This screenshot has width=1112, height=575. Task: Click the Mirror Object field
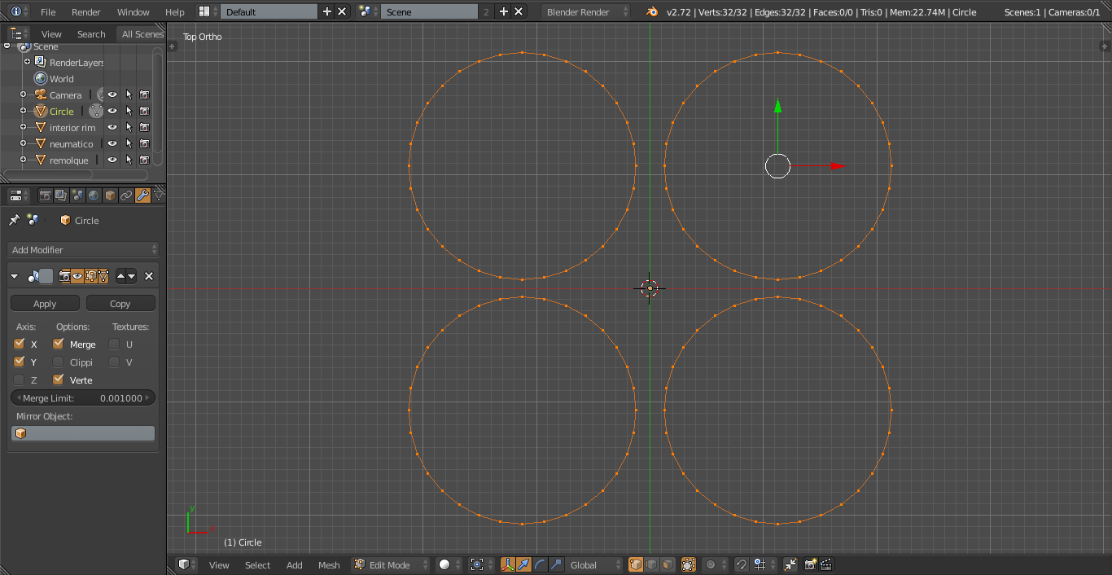pos(83,433)
